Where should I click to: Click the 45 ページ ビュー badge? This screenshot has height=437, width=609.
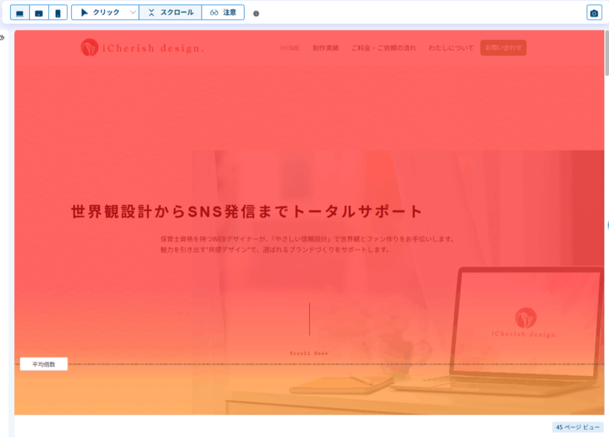[x=577, y=427]
